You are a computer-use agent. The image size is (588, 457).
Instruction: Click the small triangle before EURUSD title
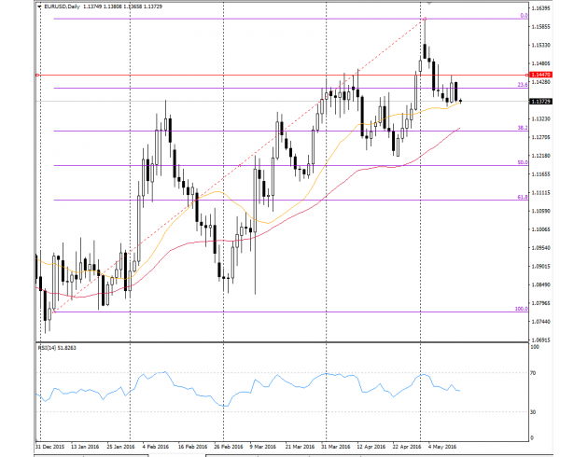pos(37,6)
